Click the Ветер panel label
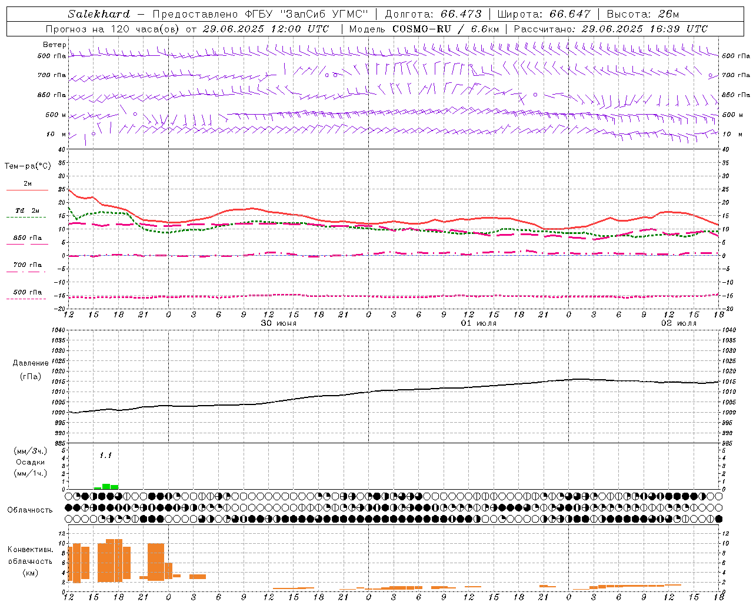 (54, 45)
